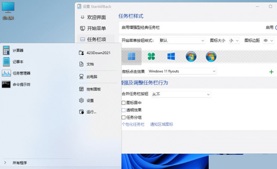The width and height of the screenshot is (277, 169).
Task: Select the 此电脑 desktop icon
Action: tap(8, 11)
